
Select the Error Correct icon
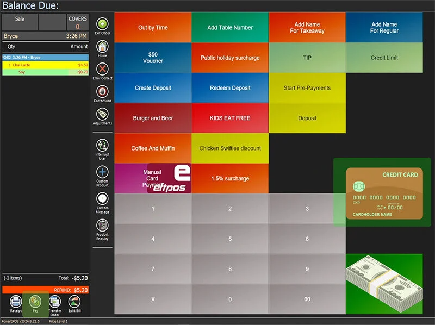pyautogui.click(x=102, y=69)
